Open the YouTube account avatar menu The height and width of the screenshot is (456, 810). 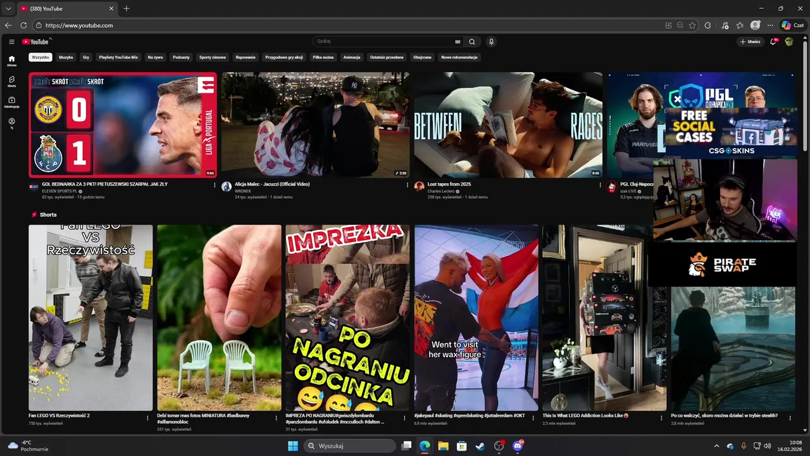coord(789,42)
